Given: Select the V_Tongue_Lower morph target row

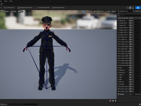Looking at the screenshot, I should 122,30.
